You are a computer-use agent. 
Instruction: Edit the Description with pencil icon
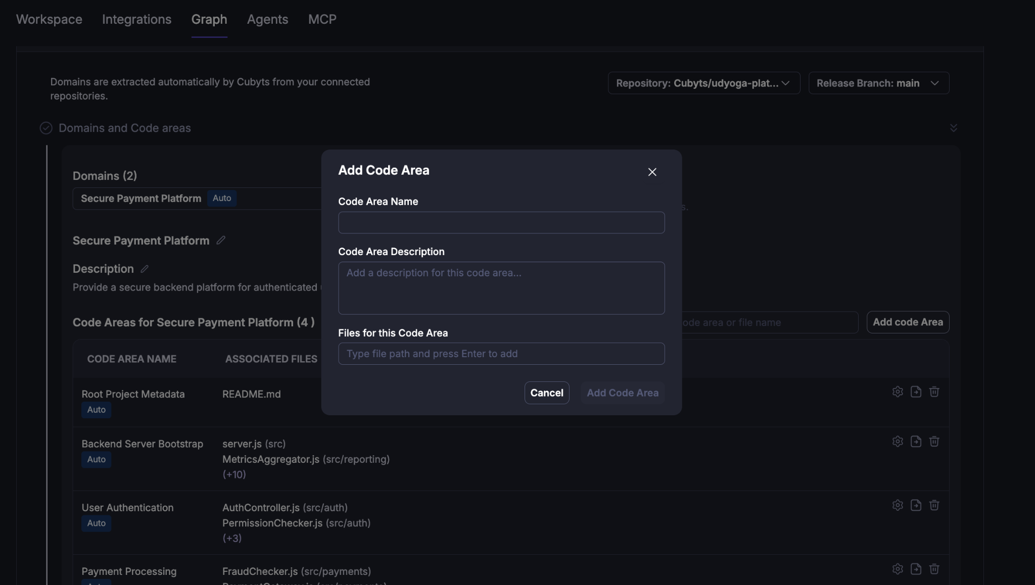pos(145,269)
